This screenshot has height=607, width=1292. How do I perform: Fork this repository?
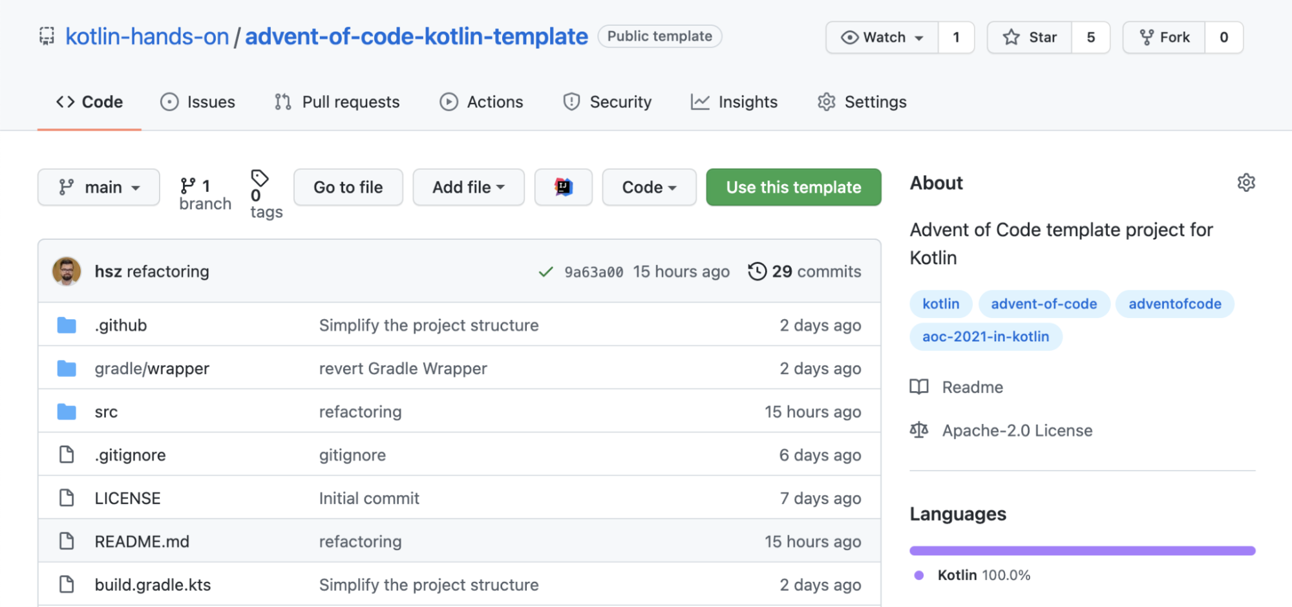(x=1164, y=37)
